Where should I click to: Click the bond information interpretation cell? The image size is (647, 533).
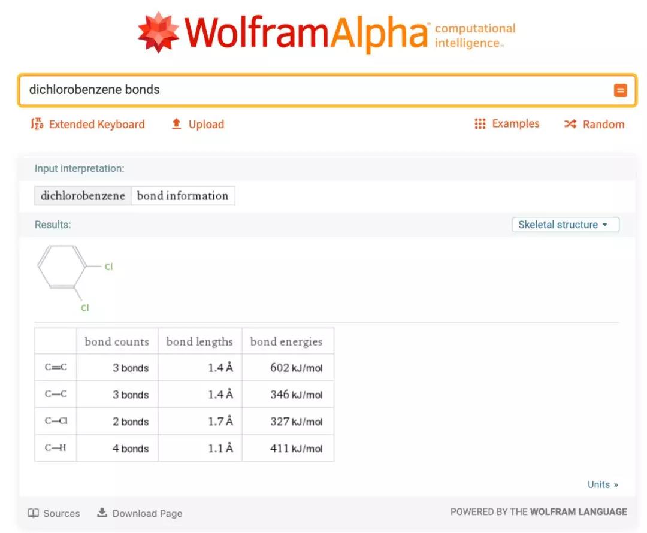point(183,196)
